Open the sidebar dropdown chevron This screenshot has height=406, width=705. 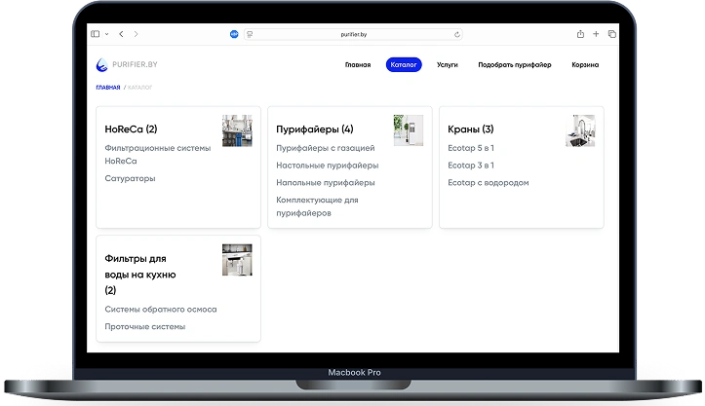tap(105, 34)
